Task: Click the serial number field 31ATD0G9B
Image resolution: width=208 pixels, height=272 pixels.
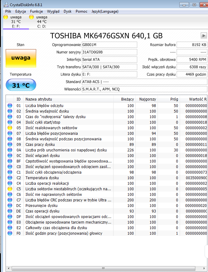Action: click(x=109, y=52)
